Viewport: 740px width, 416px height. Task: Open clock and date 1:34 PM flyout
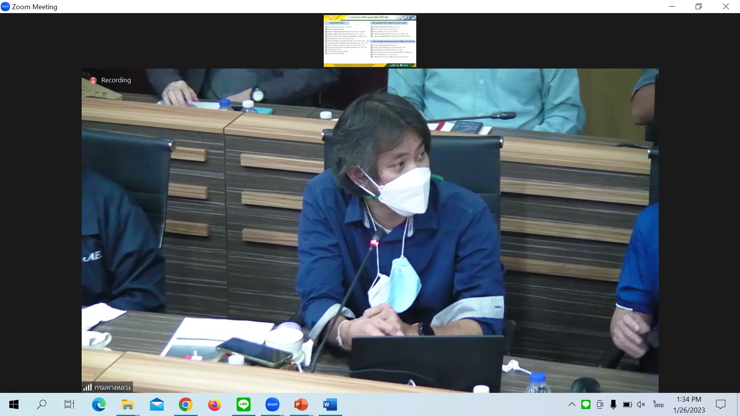pos(689,404)
